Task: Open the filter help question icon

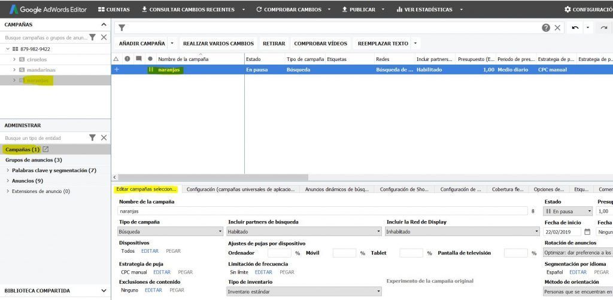Action: click(x=546, y=27)
